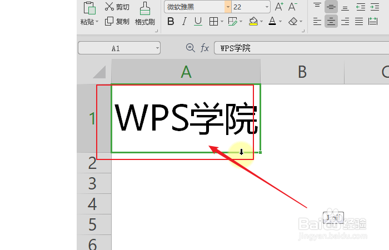Activate the Format Painter (格式刷)
Screen dimensions: 389x250
point(145,14)
